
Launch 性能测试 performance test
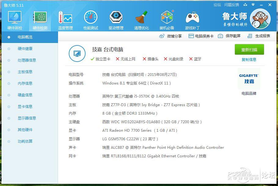click(x=91, y=20)
